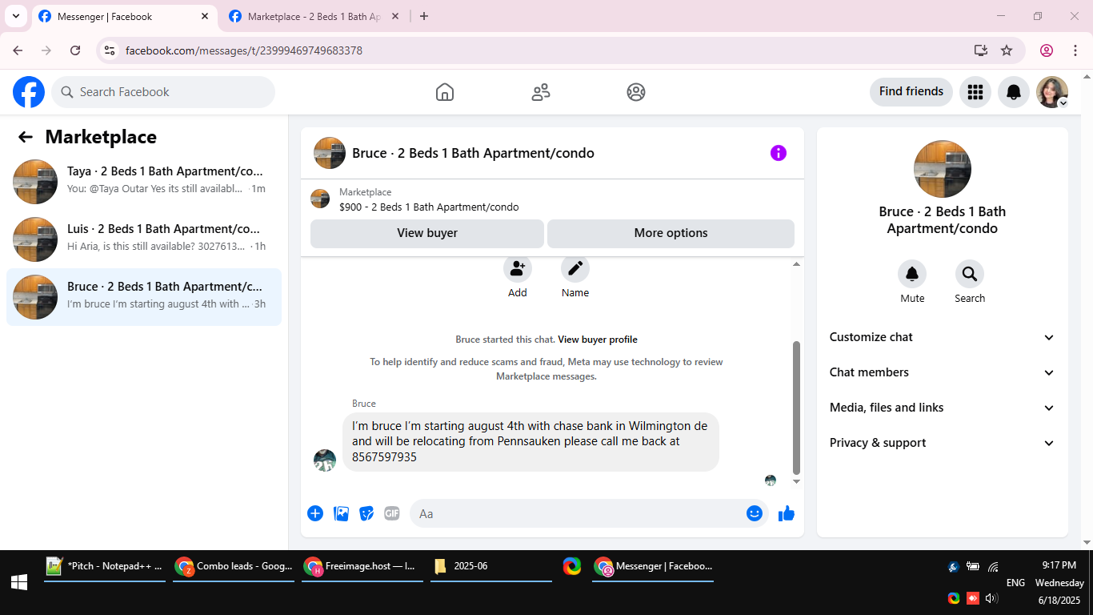Open the account profile picture menu
This screenshot has width=1093, height=615.
click(x=1052, y=92)
